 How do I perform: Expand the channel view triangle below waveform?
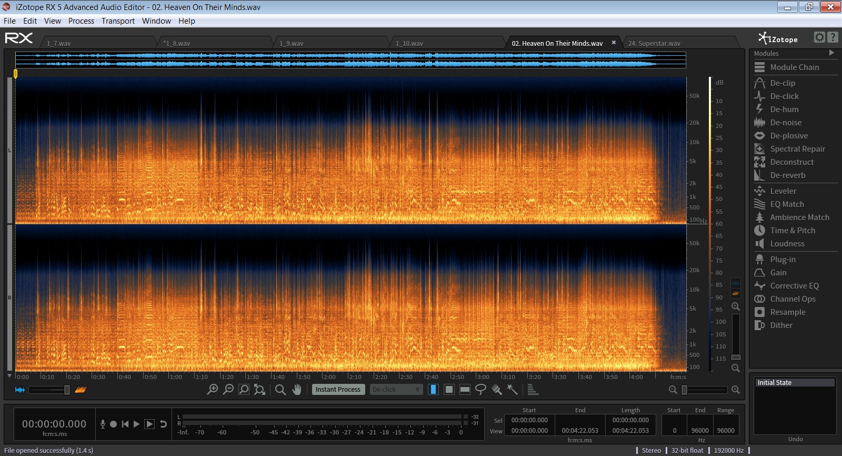9,376
